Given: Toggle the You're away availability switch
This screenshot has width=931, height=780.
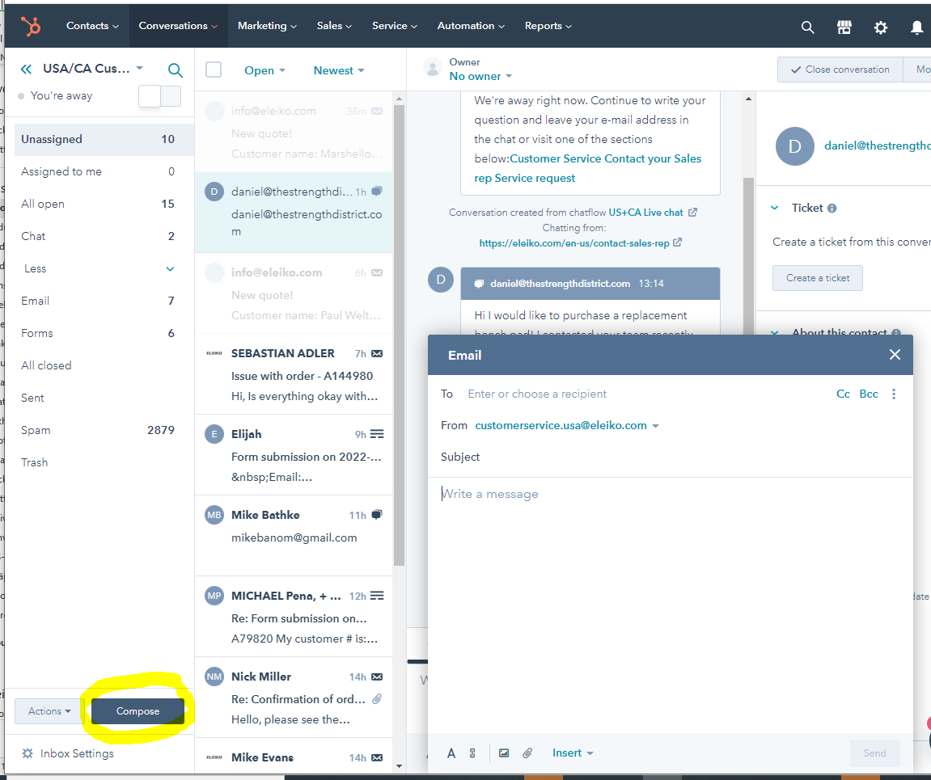Looking at the screenshot, I should 159,96.
